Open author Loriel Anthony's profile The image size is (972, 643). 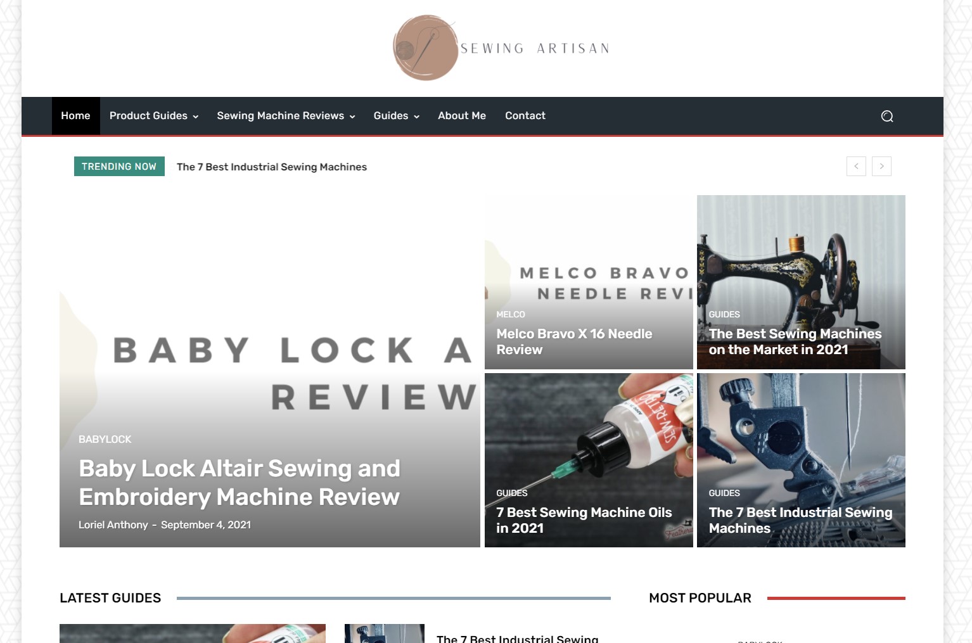point(113,525)
